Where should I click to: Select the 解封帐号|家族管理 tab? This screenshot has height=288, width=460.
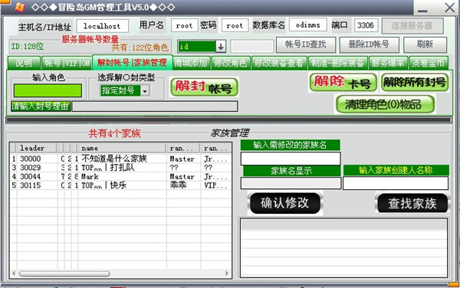pyautogui.click(x=133, y=62)
